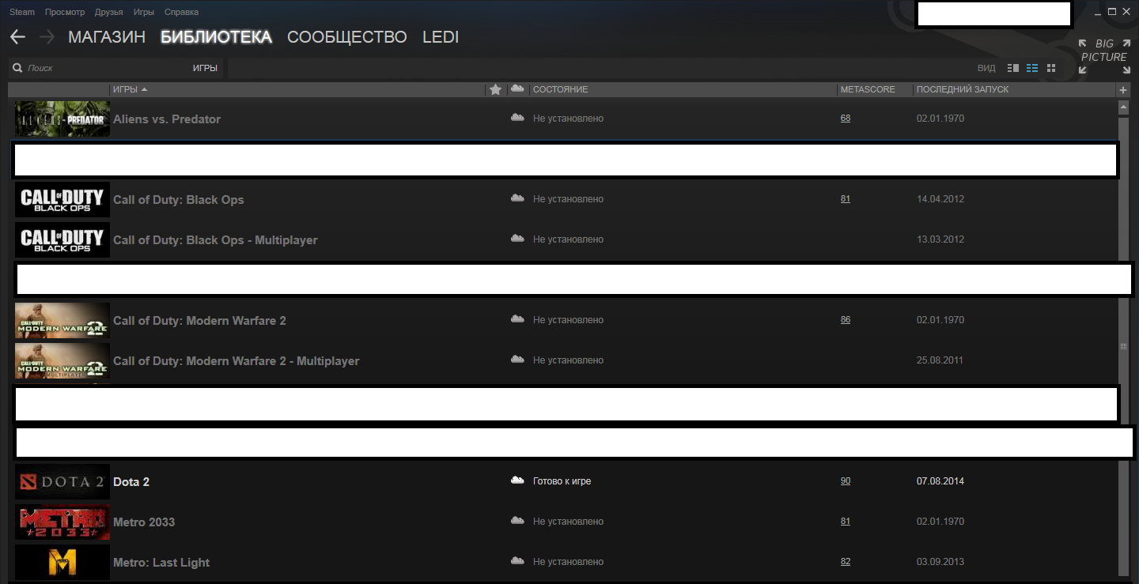
Task: Click ВИД view label
Action: 986,68
